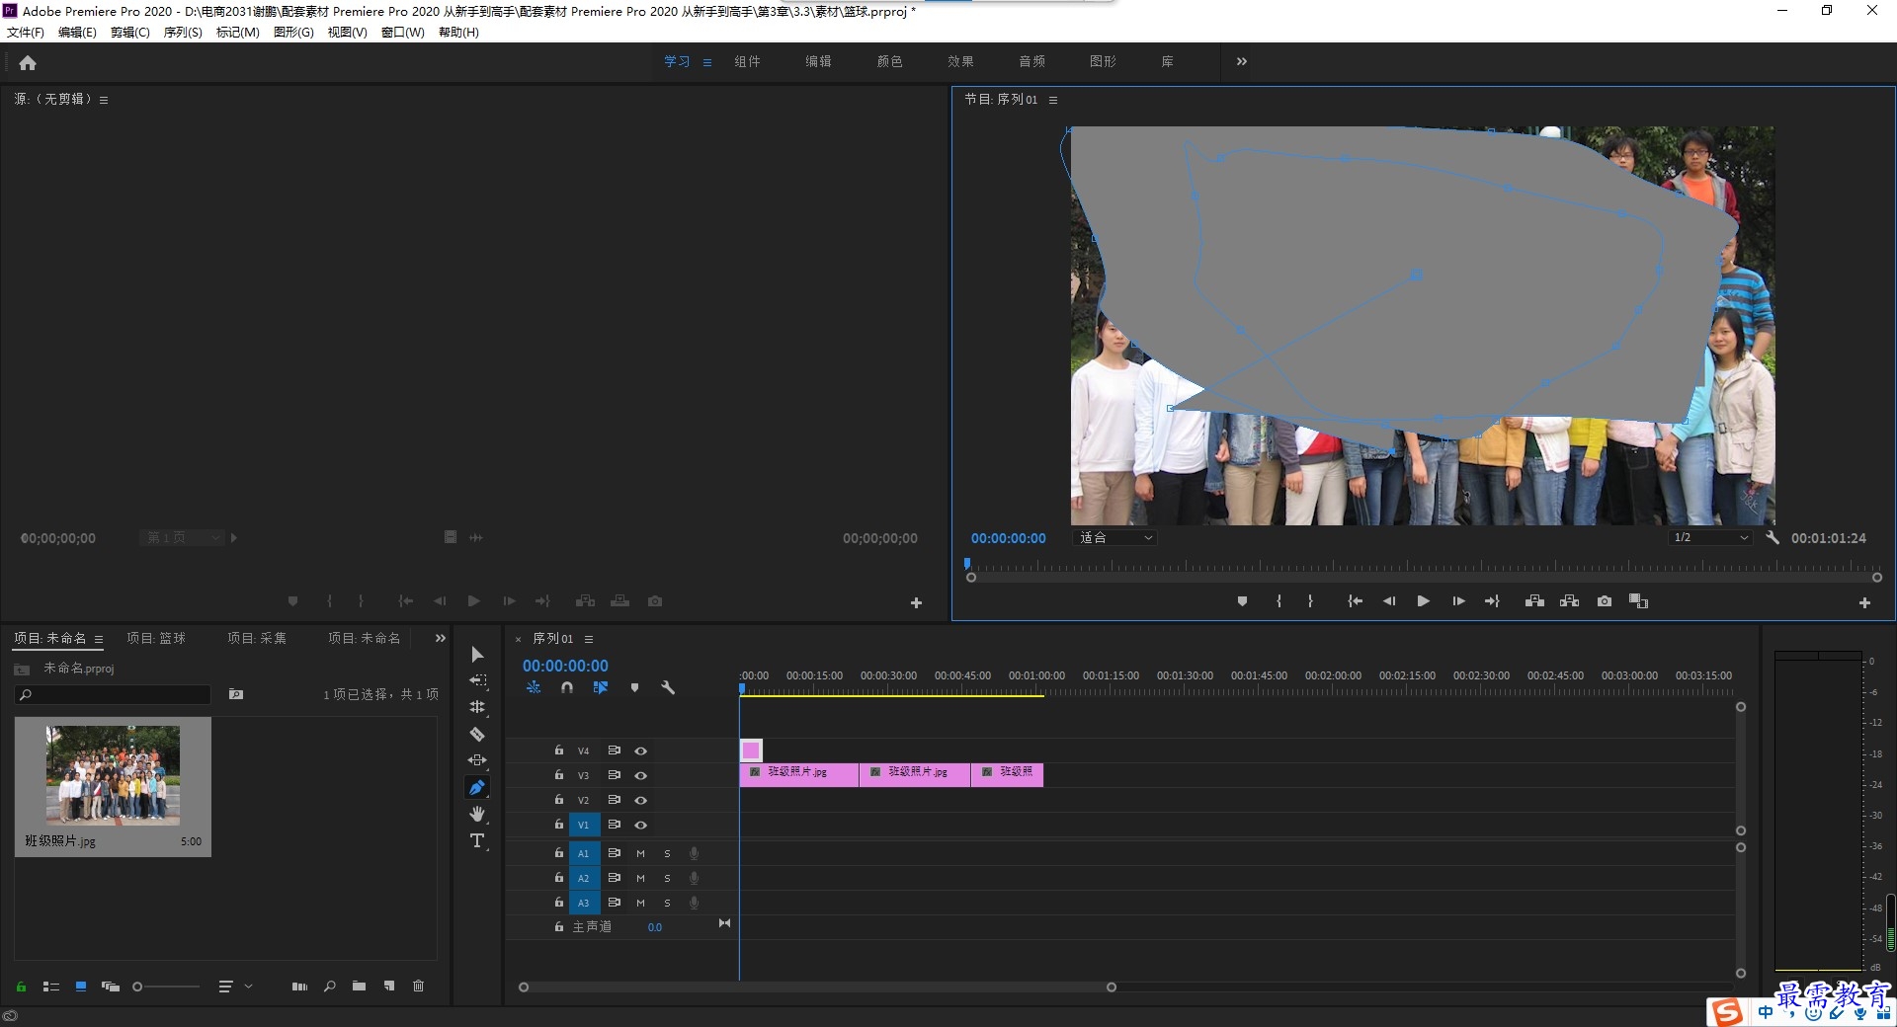
Task: Click the timeline horizontal zoom scrollbar
Action: [817, 987]
